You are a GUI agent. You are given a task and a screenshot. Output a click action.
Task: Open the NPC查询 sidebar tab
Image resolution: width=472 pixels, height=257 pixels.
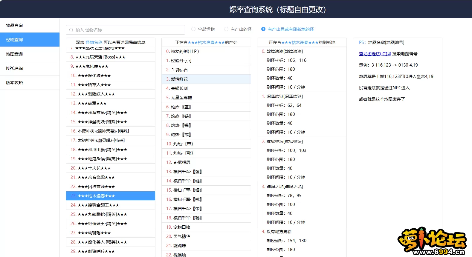(30, 68)
